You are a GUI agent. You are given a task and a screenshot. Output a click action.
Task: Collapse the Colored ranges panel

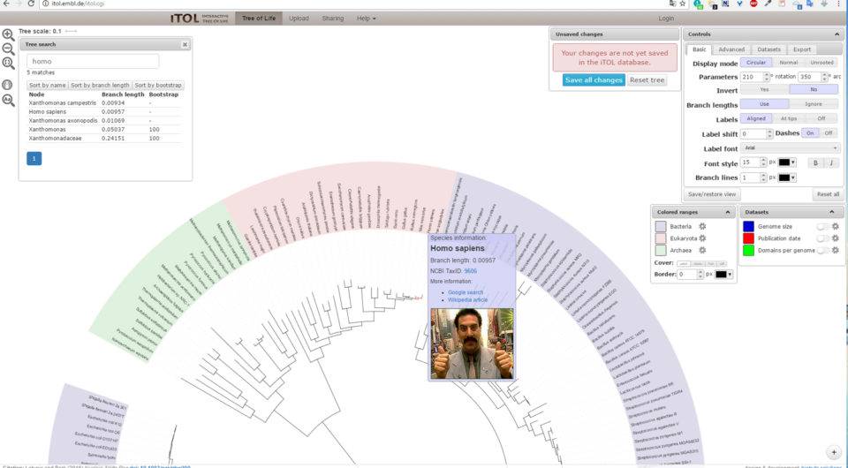click(x=728, y=212)
